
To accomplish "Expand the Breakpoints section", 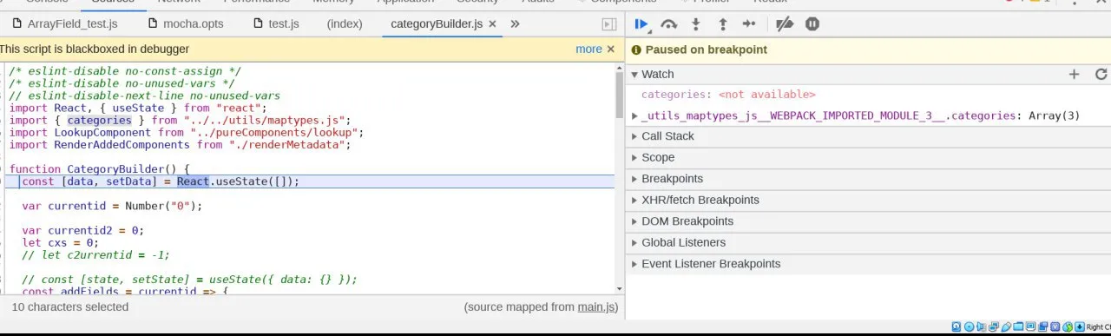I will (x=868, y=179).
